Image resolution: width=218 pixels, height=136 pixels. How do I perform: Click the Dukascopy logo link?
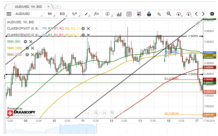coord(21,113)
